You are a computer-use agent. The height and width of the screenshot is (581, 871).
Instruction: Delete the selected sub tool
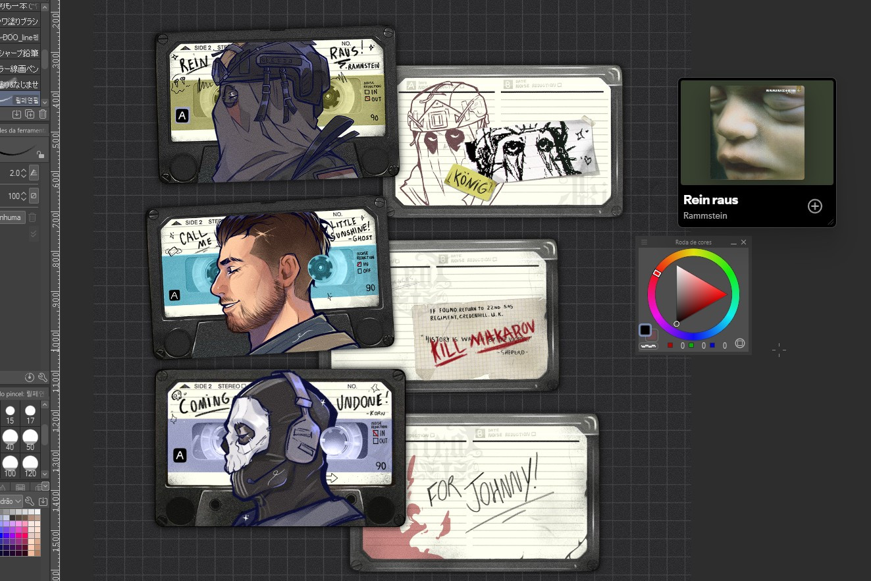[43, 114]
